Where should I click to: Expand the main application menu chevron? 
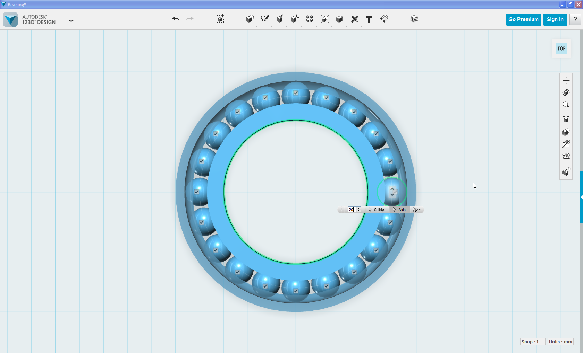coord(71,21)
